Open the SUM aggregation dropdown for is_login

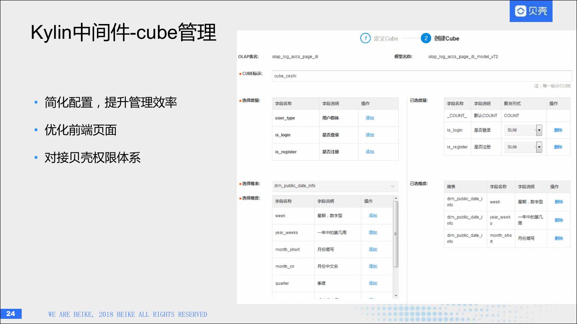click(523, 130)
